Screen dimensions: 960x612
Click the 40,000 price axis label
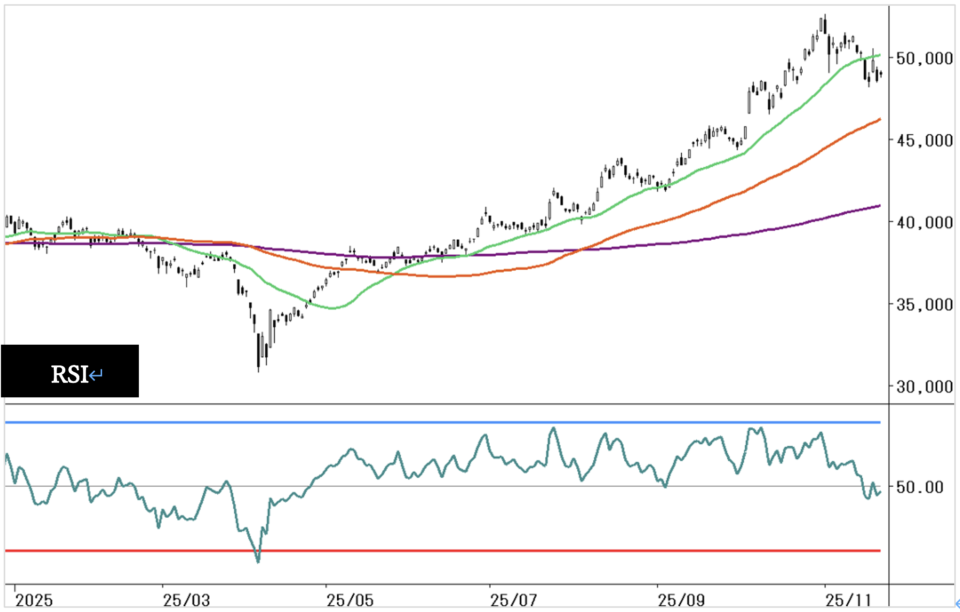(924, 223)
